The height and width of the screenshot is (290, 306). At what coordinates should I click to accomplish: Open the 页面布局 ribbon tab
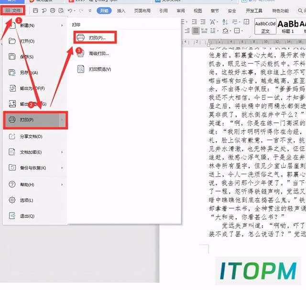tap(142, 11)
